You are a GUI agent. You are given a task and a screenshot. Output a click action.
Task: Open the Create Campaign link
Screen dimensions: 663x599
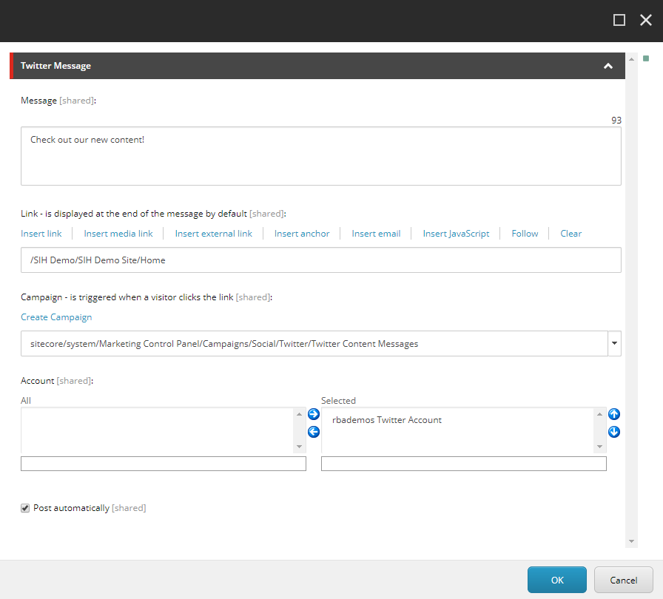(x=56, y=317)
